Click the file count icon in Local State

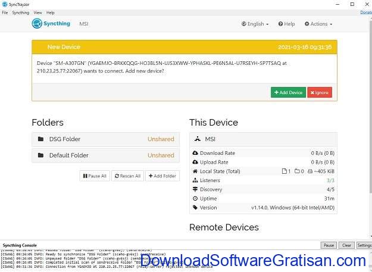284,171
